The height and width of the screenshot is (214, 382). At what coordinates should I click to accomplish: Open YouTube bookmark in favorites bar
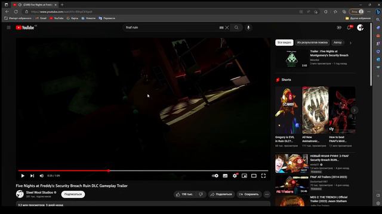tap(57, 18)
